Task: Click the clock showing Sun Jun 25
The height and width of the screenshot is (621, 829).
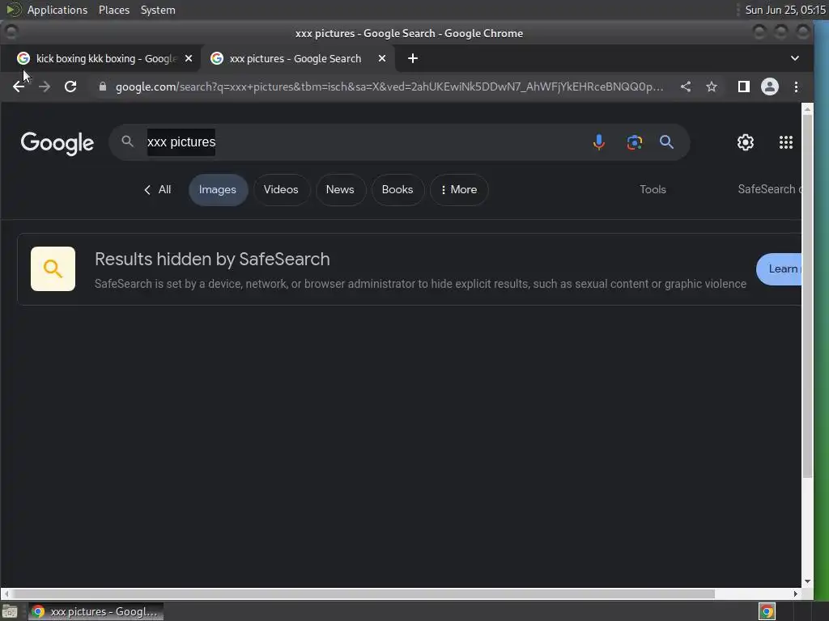Action: (x=785, y=10)
